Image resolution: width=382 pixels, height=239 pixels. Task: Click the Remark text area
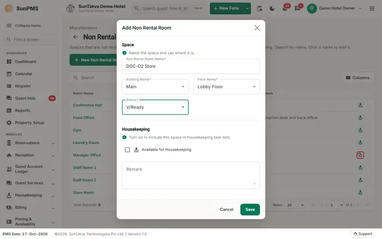click(191, 175)
